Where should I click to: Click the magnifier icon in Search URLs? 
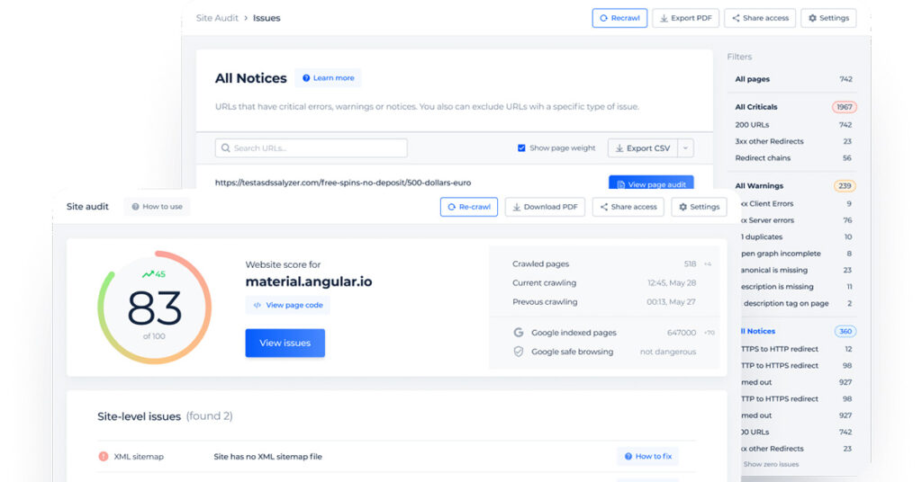[x=226, y=148]
